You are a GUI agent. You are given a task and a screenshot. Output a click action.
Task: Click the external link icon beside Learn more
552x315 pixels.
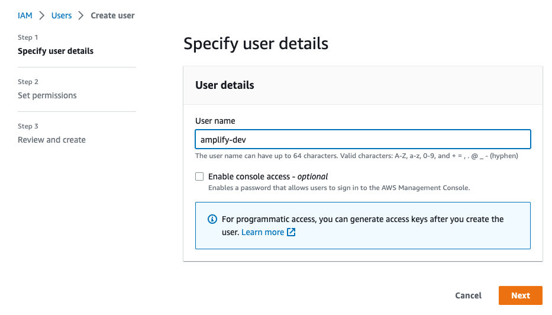coord(291,232)
